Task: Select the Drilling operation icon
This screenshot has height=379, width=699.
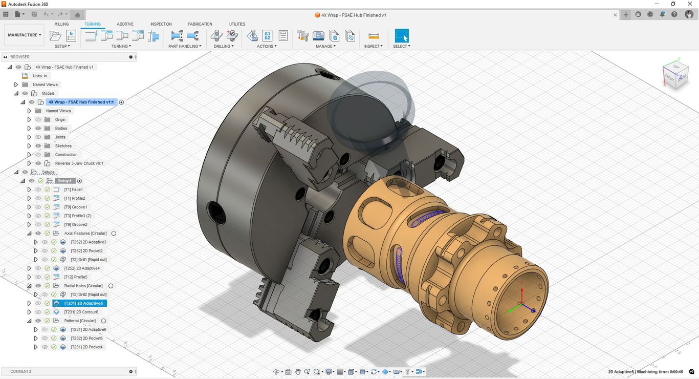Action: (216, 36)
